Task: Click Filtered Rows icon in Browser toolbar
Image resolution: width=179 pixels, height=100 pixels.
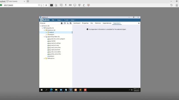Action: pyautogui.click(x=68, y=23)
